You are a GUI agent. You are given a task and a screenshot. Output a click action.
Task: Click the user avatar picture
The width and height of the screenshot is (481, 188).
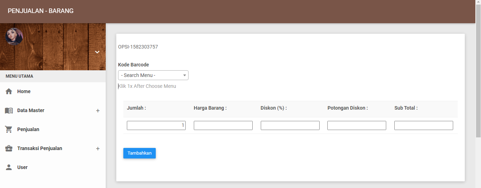tap(14, 37)
